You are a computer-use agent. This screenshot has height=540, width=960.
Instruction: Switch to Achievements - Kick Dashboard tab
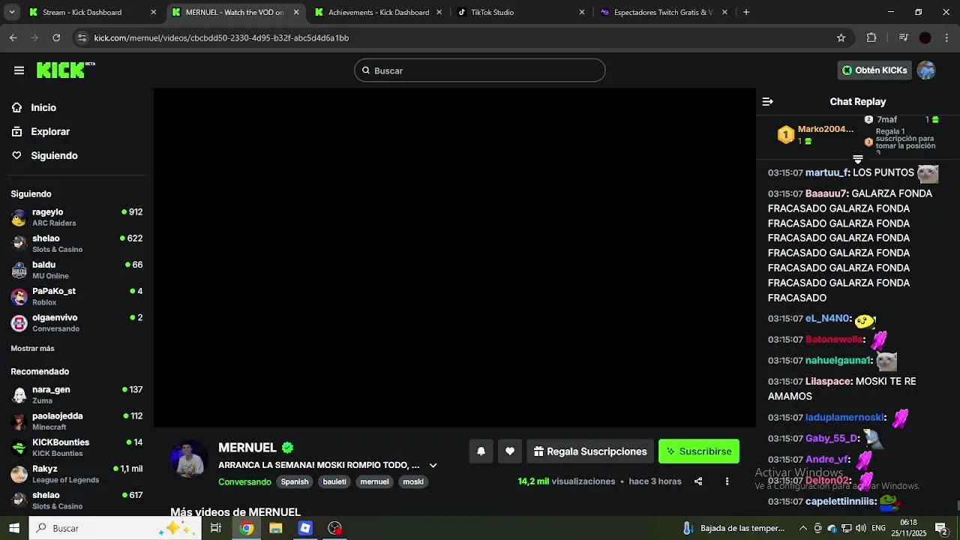(x=379, y=12)
